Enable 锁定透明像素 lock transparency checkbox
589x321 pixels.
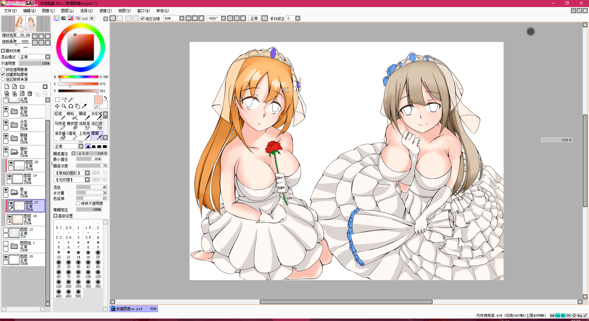(x=3, y=70)
